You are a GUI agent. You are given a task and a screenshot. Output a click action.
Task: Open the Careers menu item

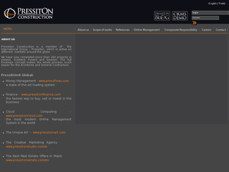point(206,30)
